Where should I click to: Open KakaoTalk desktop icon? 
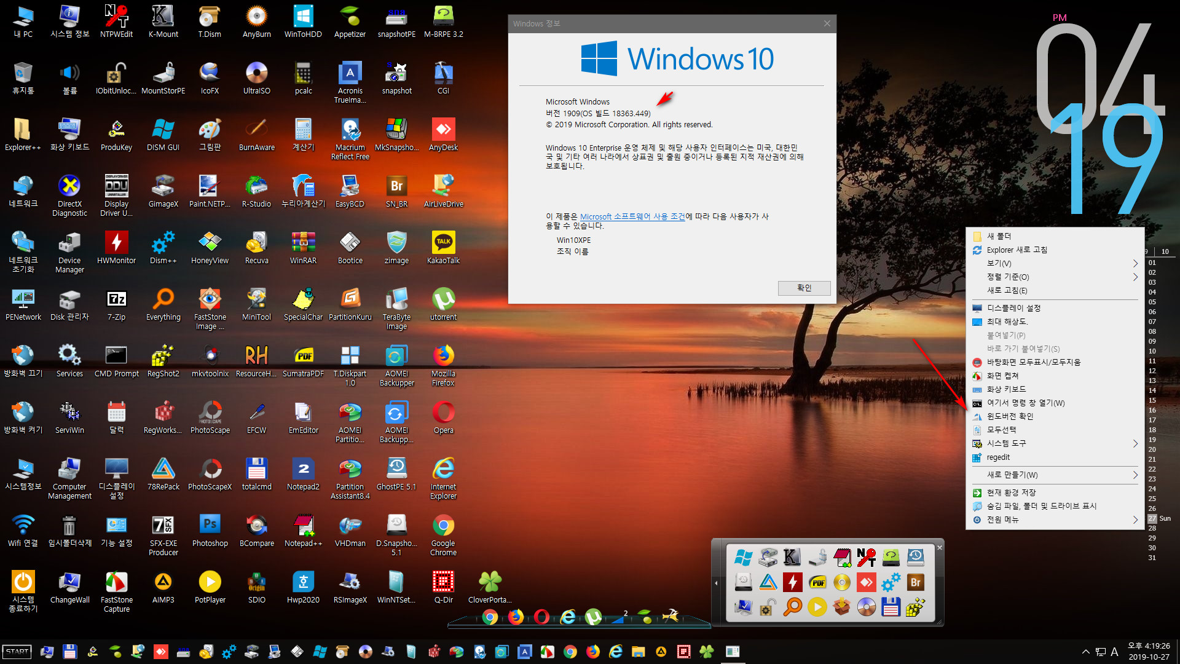[x=443, y=248]
